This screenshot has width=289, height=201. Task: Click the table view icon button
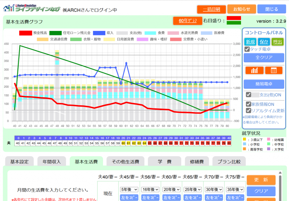click(x=273, y=70)
